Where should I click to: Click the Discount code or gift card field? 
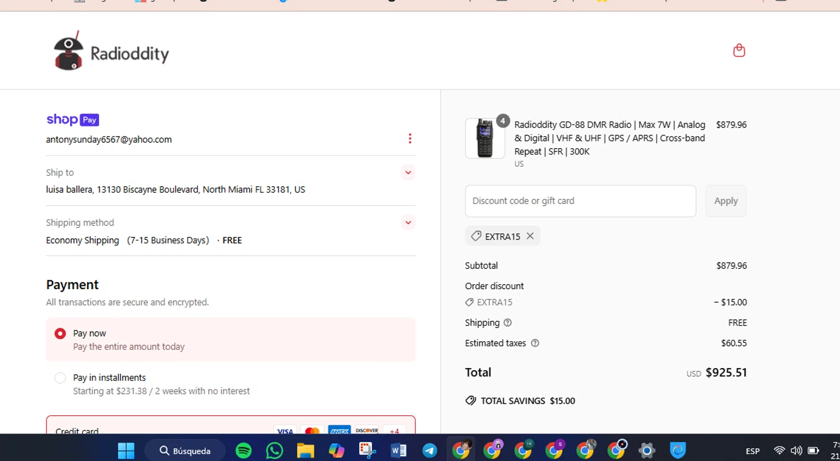coord(581,201)
